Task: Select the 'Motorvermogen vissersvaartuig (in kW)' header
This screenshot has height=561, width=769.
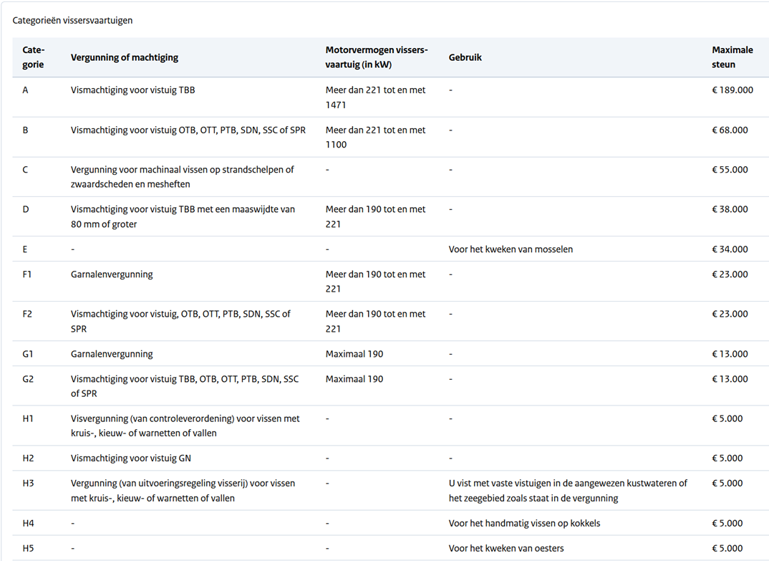Action: click(377, 57)
